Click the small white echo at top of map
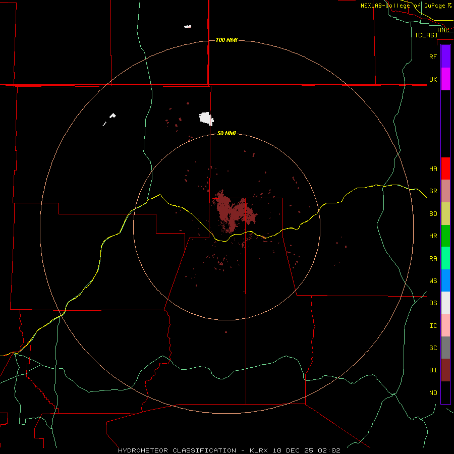The height and width of the screenshot is (454, 454). pyautogui.click(x=188, y=27)
